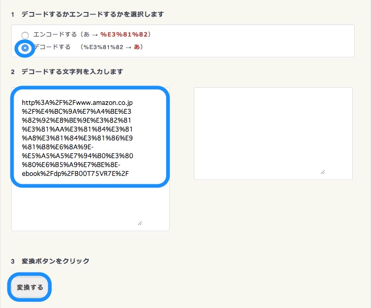
Task: Click the red sample text %E3%81%82
Action: pos(124,34)
